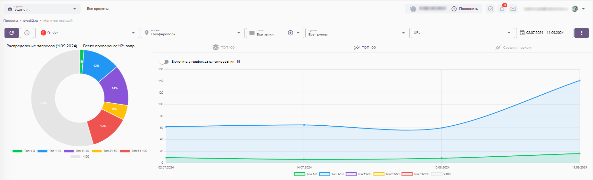Viewport: 593px width, 180px height.
Task: Open the notifications bell icon
Action: [x=502, y=9]
